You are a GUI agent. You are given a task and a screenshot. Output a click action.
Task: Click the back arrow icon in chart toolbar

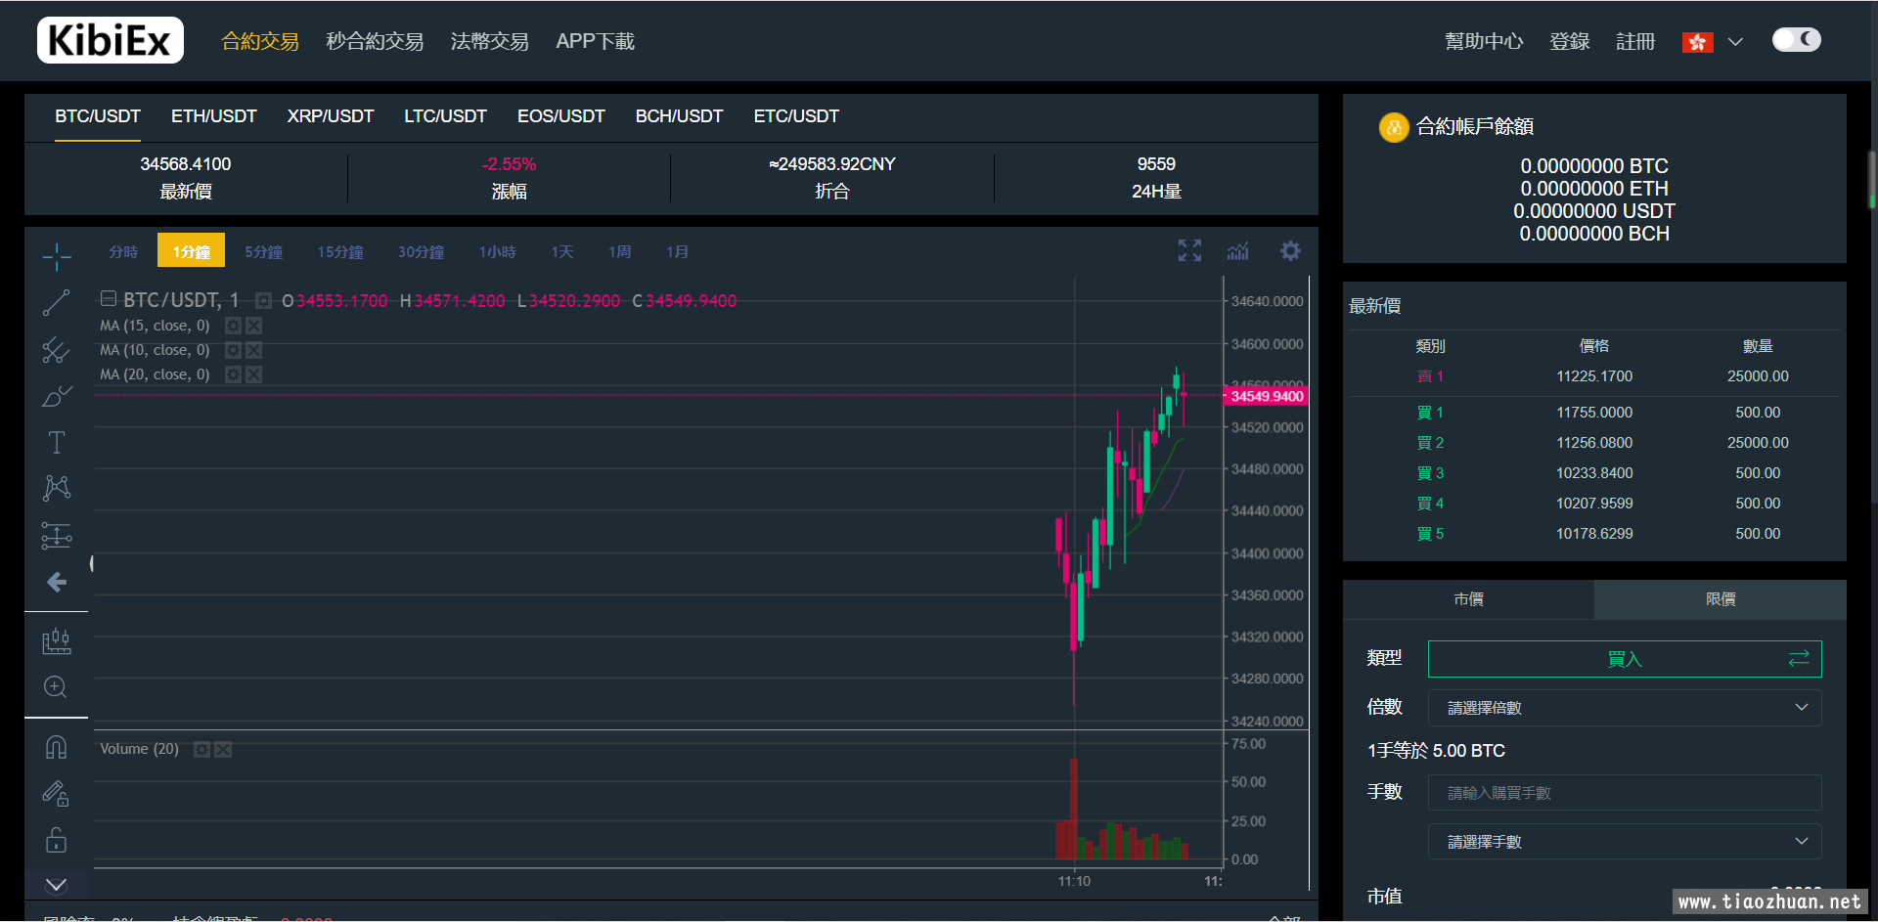pyautogui.click(x=57, y=582)
